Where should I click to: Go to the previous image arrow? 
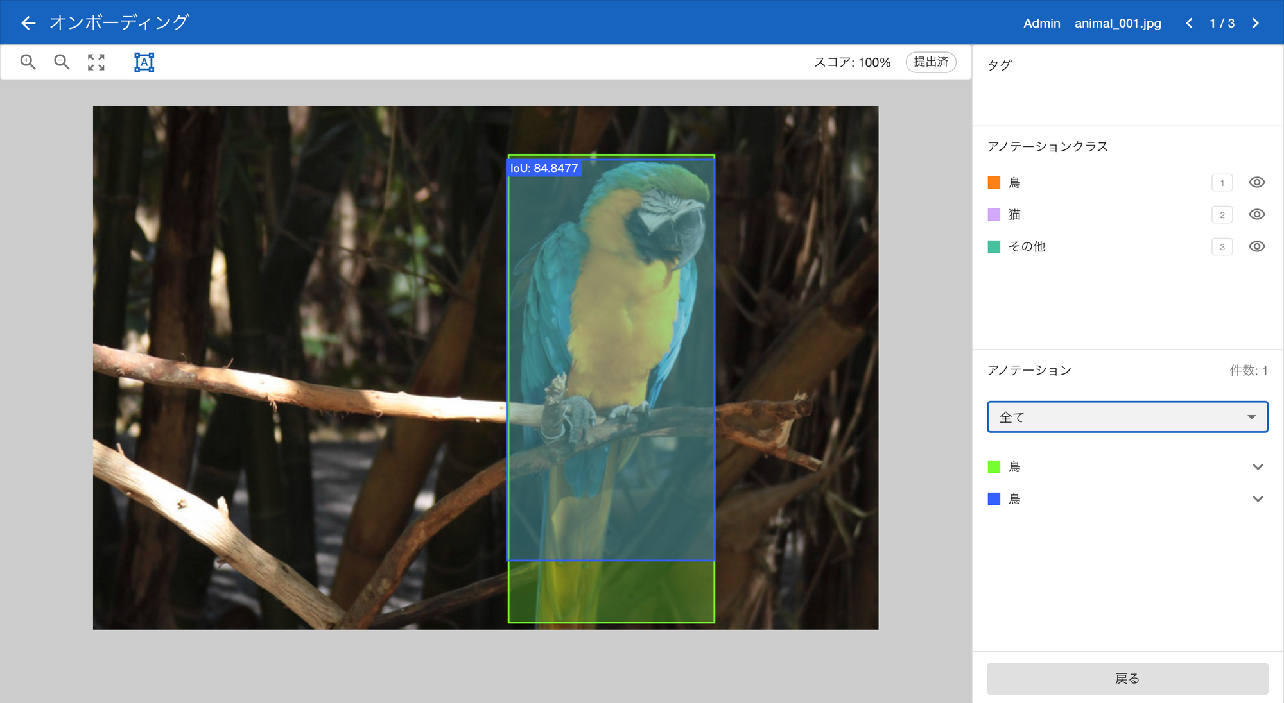1189,23
